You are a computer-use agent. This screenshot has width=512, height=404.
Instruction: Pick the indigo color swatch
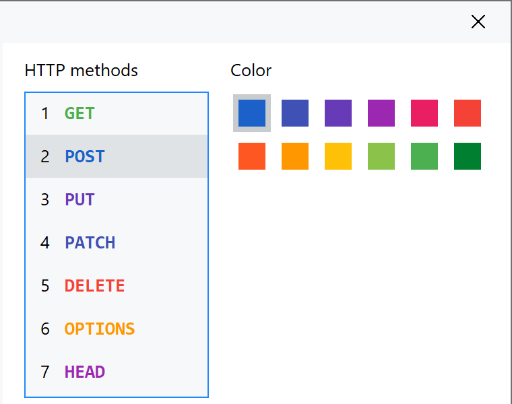tap(295, 113)
